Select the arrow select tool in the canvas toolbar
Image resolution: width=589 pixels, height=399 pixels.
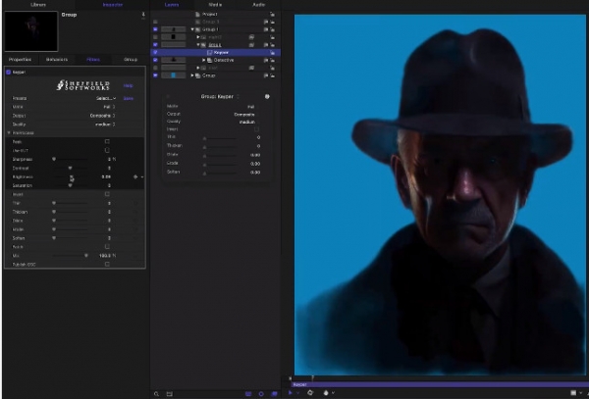(291, 392)
